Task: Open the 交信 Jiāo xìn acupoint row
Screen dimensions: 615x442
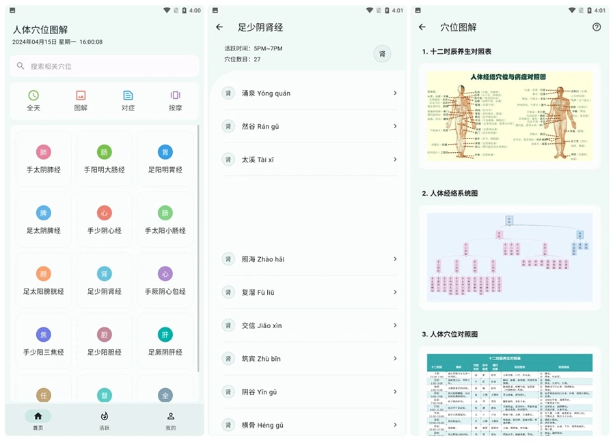Action: (309, 325)
